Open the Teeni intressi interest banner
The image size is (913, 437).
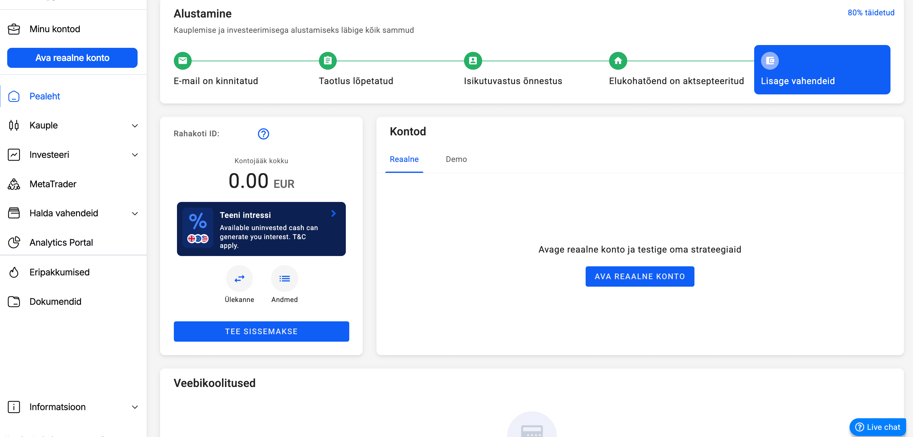coord(261,229)
